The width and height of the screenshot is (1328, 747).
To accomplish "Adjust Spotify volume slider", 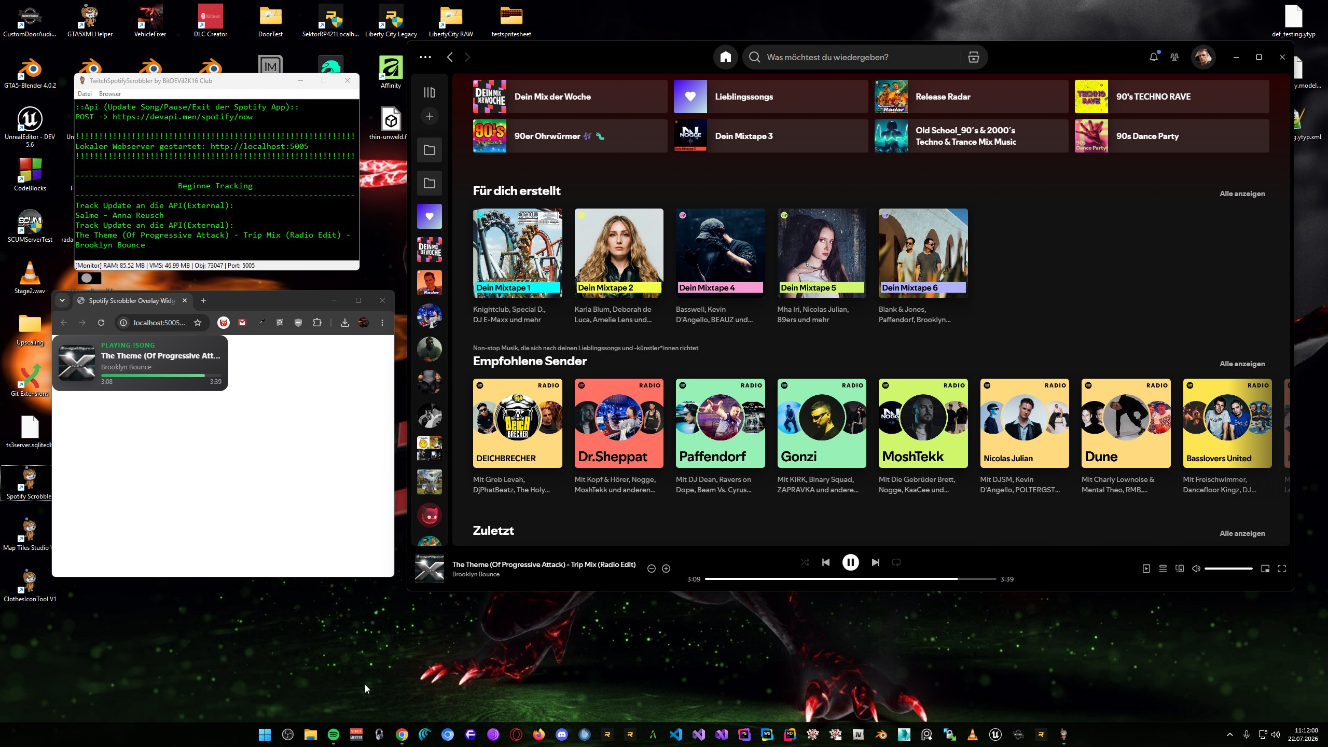I will (x=1228, y=569).
